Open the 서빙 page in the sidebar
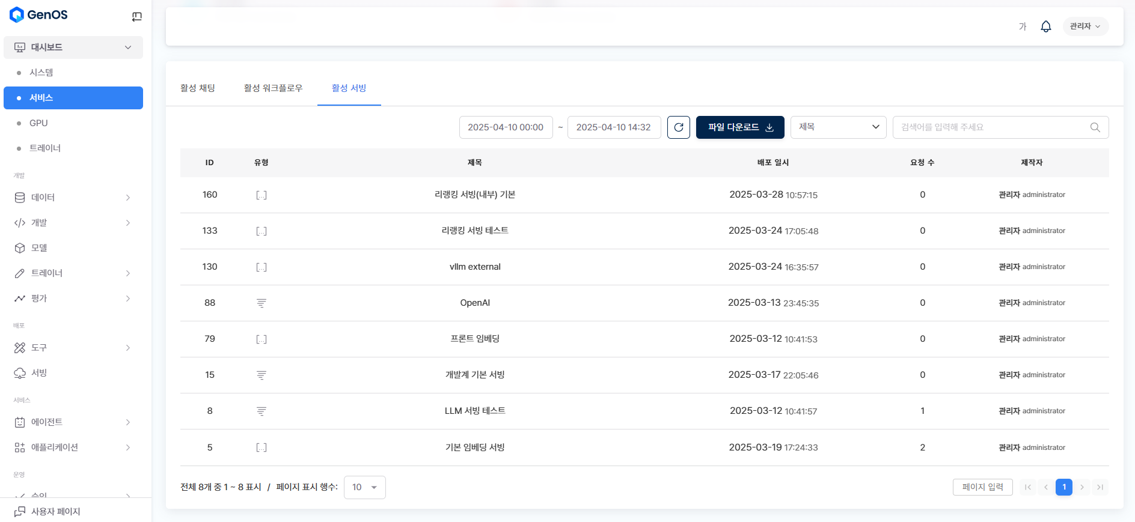Viewport: 1135px width, 522px height. 39,373
